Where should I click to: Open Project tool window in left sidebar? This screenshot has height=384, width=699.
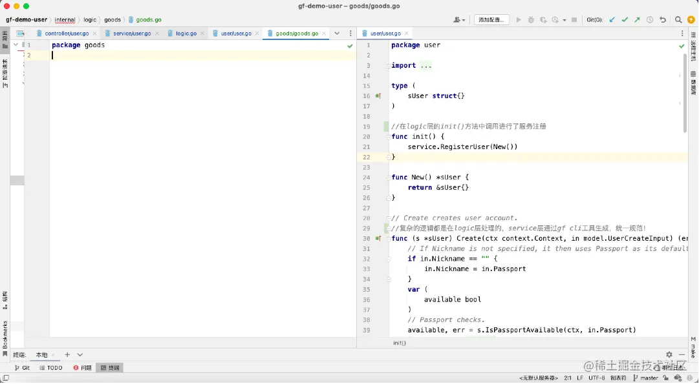(x=5, y=41)
